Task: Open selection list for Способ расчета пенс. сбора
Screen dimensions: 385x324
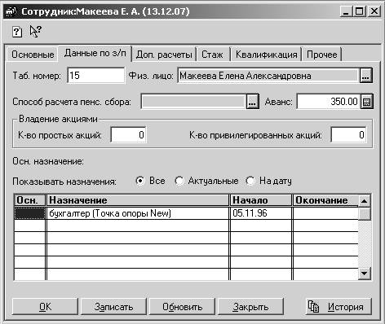Action: coord(252,102)
